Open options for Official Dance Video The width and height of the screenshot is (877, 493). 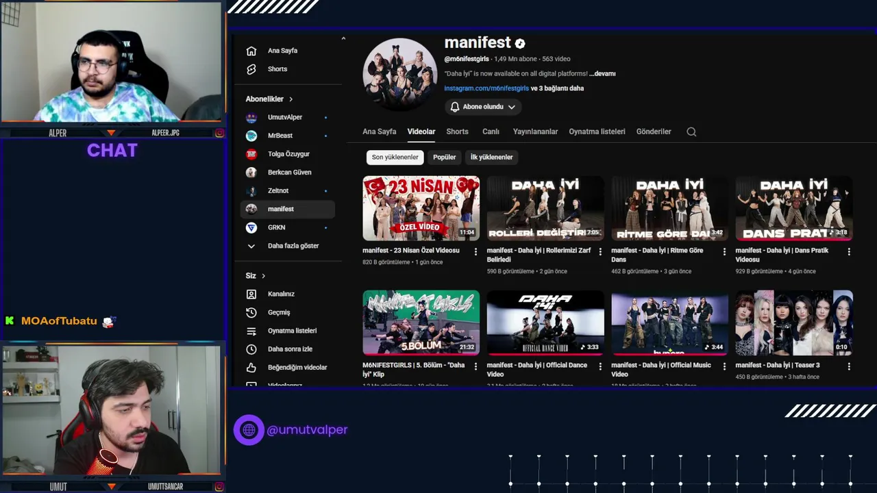click(x=600, y=366)
